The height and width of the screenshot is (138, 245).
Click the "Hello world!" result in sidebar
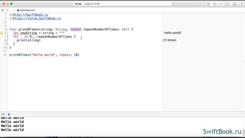coord(173,33)
